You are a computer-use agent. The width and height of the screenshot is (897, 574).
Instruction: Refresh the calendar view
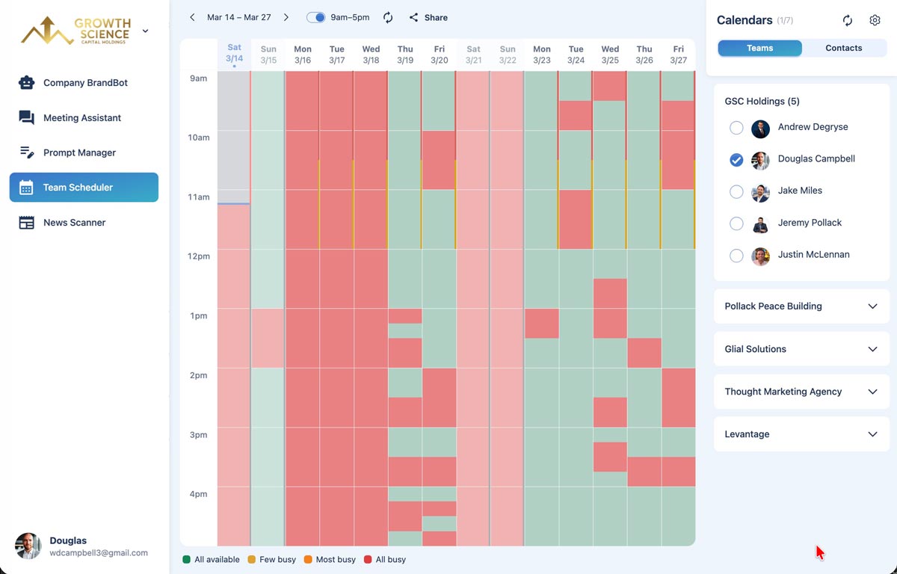388,17
